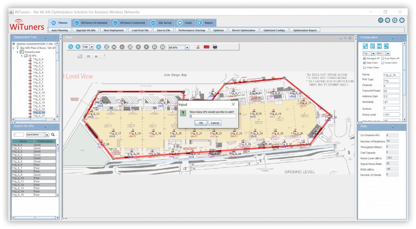
Task: Switch to the Site Survey tab
Action: tap(161, 23)
